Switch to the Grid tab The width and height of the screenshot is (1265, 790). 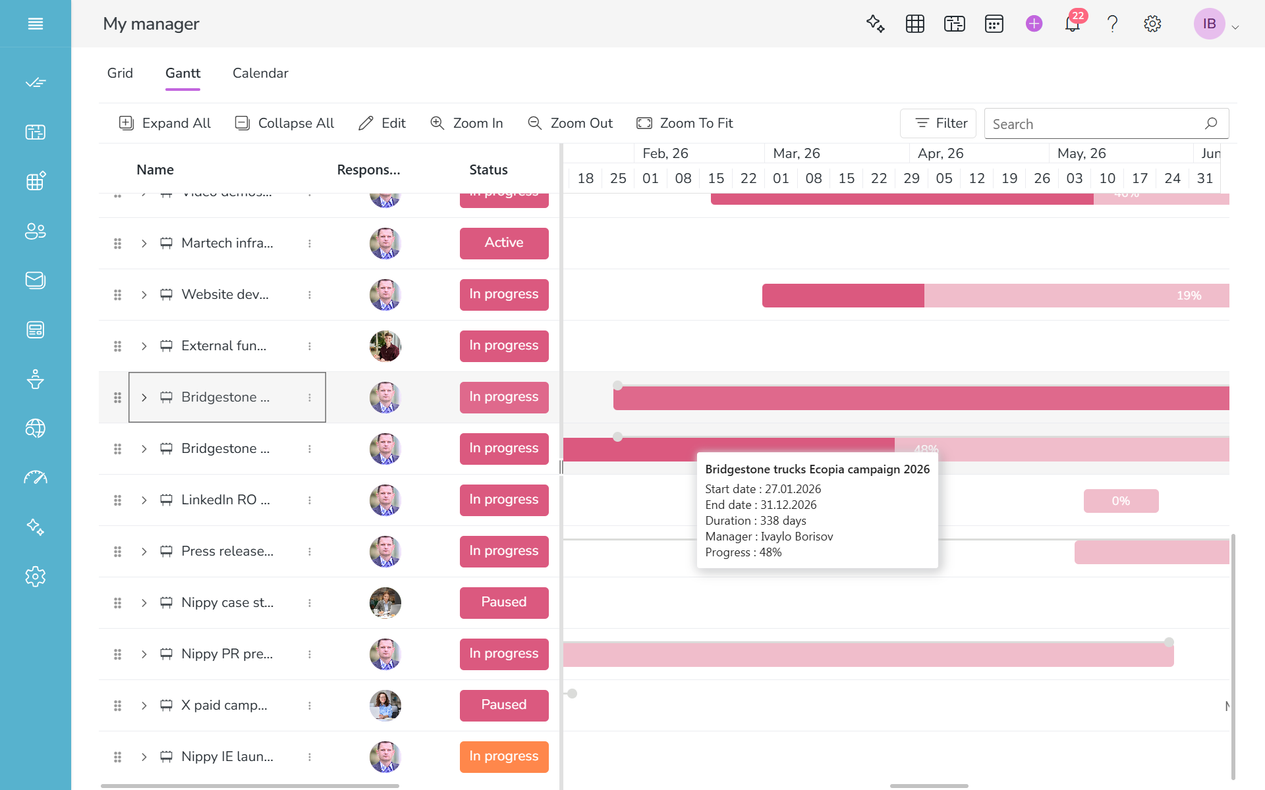[x=120, y=73]
